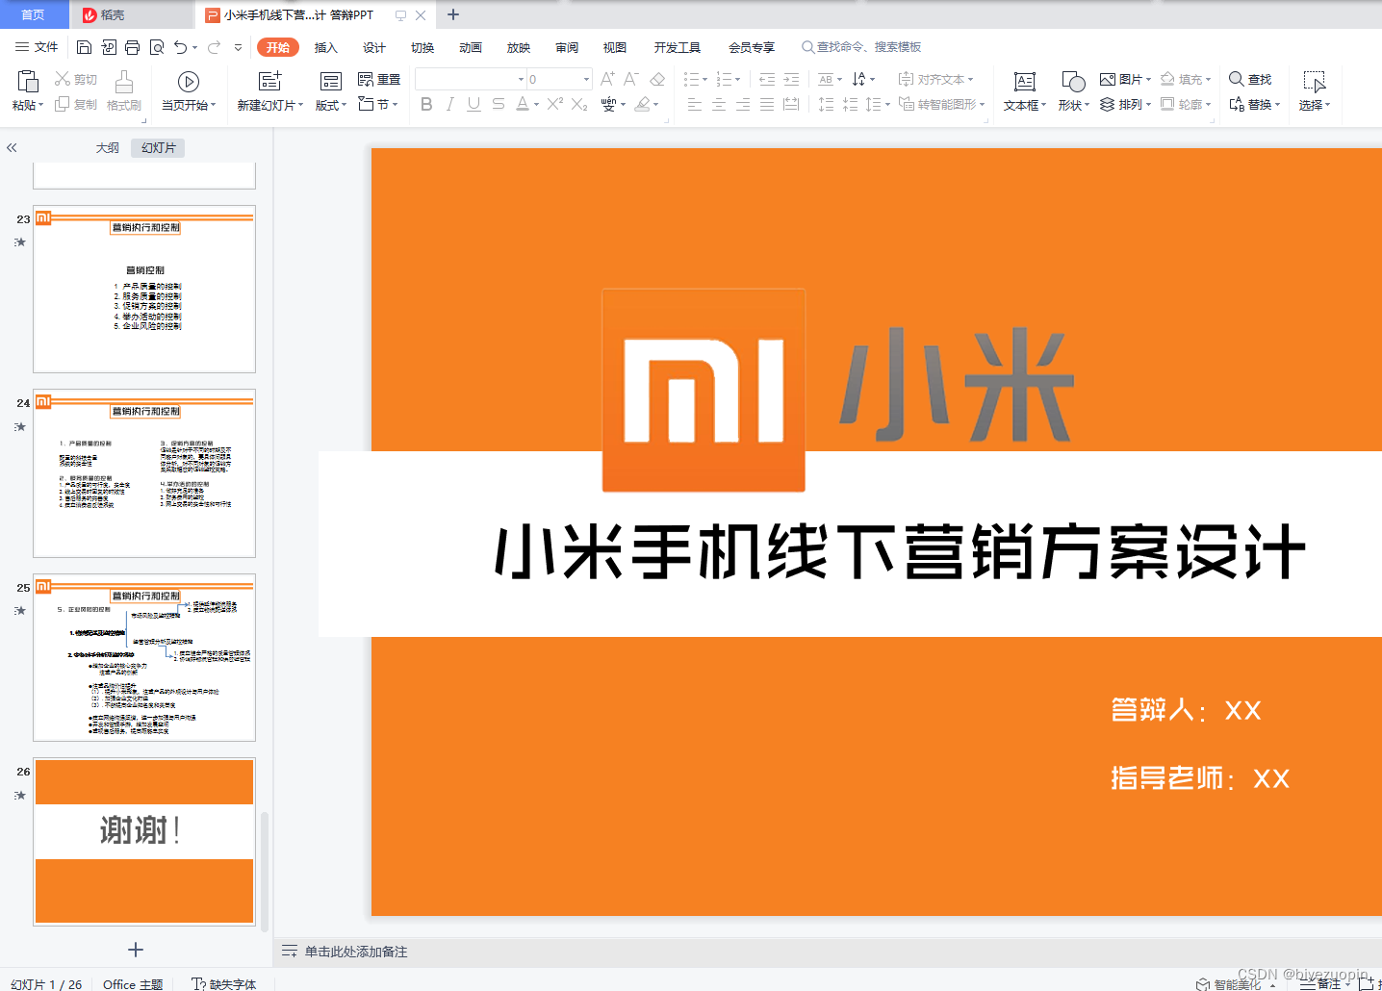The height and width of the screenshot is (991, 1382).
Task: Click the Find (查找) magnifier button
Action: point(1250,79)
